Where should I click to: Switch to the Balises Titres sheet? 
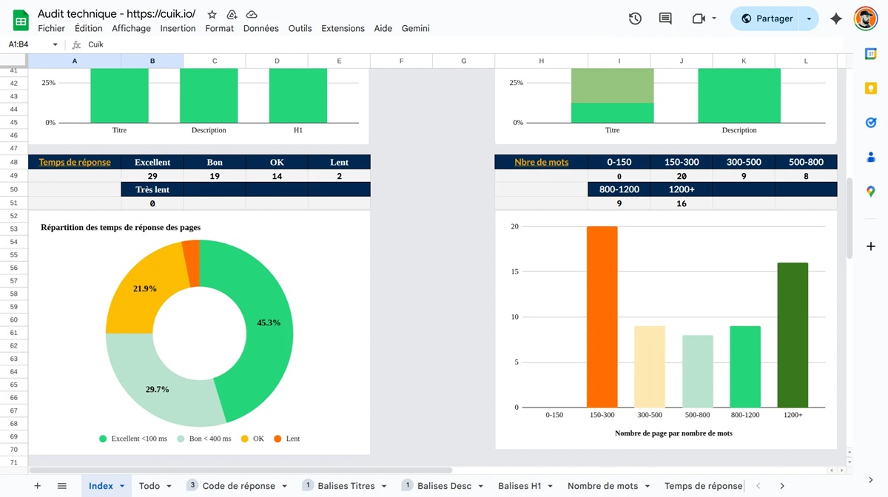tap(346, 486)
